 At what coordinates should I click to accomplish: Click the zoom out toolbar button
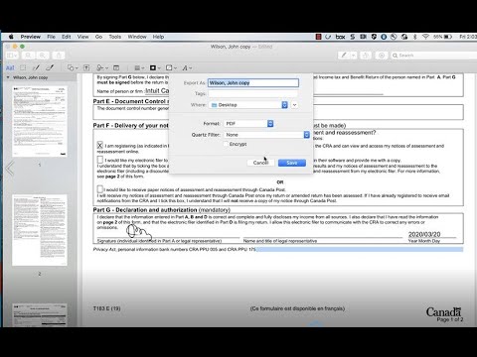tap(29, 56)
